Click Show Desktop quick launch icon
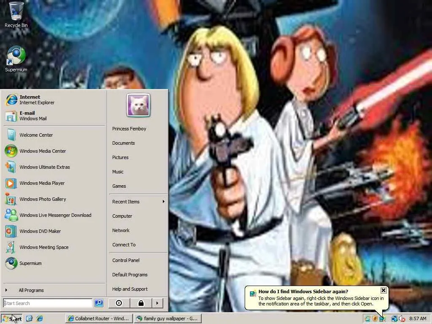432x324 pixels. coord(29,319)
